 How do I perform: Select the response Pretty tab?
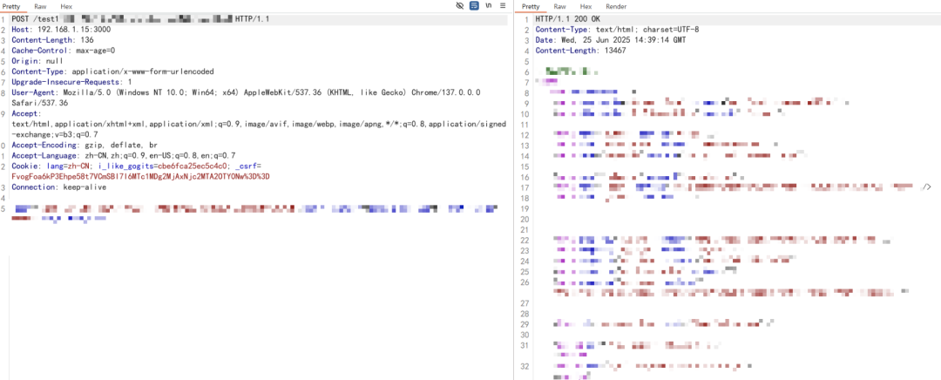pos(531,6)
